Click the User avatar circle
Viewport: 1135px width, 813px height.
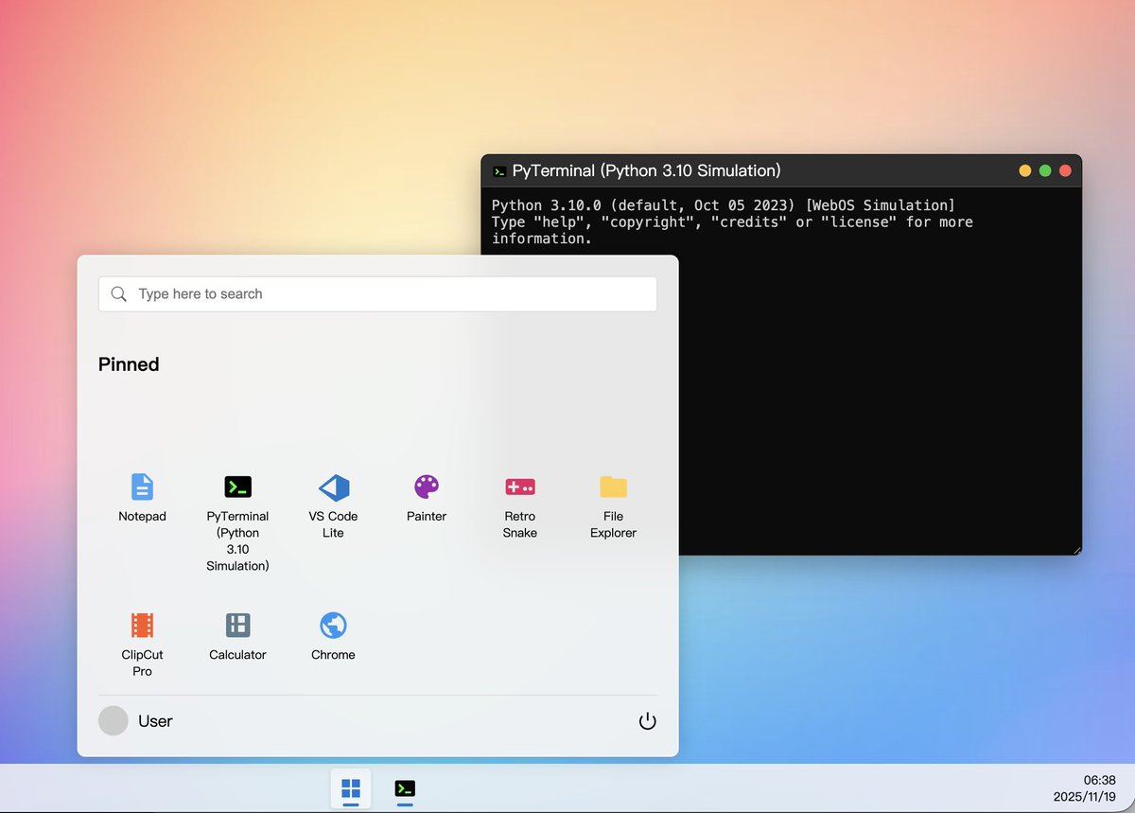pyautogui.click(x=113, y=720)
